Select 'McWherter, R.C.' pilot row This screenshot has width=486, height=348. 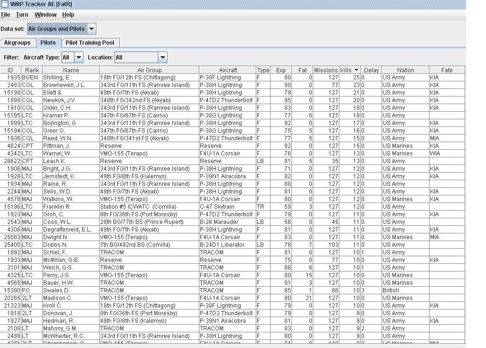click(x=233, y=336)
